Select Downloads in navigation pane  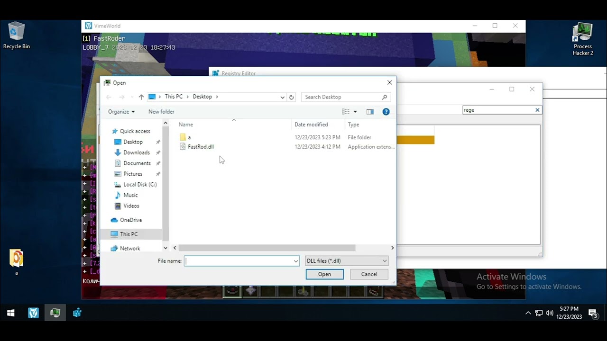tap(137, 153)
